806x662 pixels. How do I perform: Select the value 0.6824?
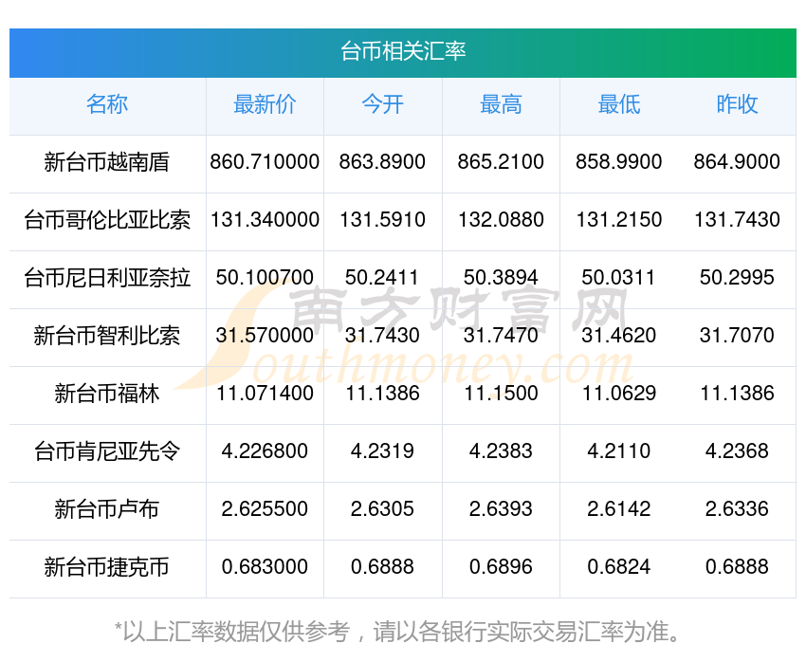tap(619, 567)
